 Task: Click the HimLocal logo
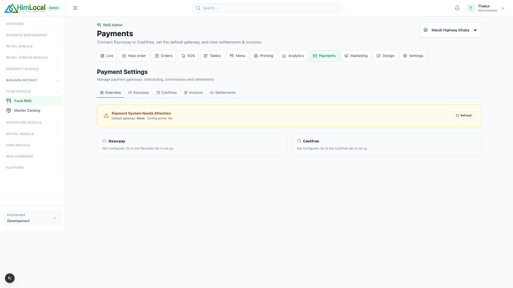point(25,8)
